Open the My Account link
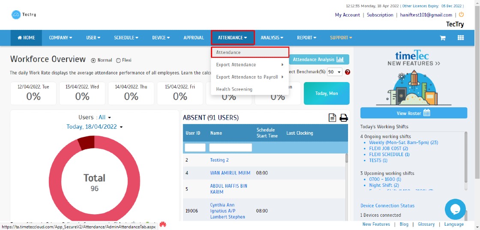The width and height of the screenshot is (480, 230). click(348, 15)
